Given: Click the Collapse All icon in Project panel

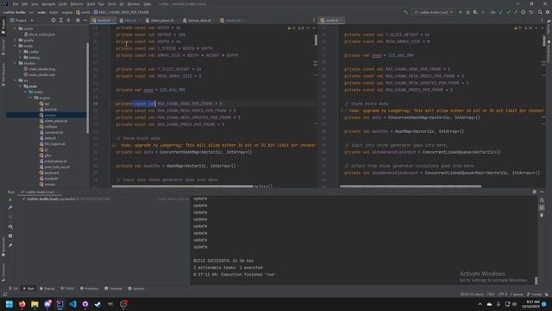Looking at the screenshot, I should tap(68, 21).
